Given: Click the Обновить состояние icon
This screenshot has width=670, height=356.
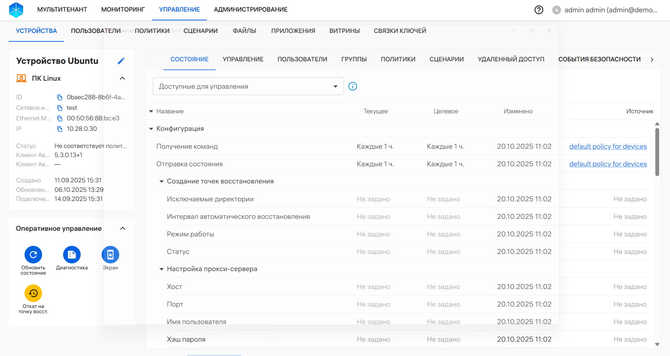Looking at the screenshot, I should pos(33,255).
